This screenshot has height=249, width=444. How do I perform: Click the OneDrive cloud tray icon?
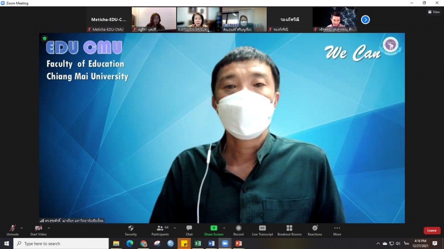(x=385, y=243)
